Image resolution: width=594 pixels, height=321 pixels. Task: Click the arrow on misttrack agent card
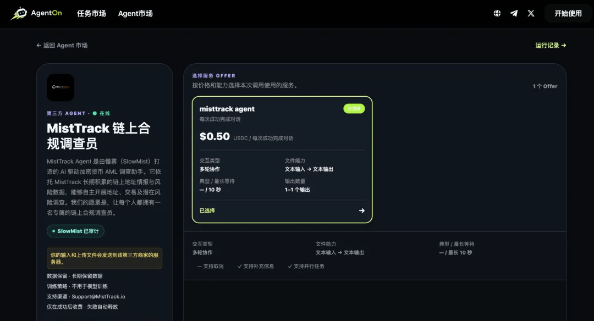click(x=362, y=211)
